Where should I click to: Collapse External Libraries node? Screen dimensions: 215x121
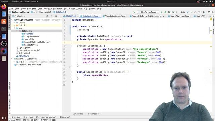(x=12, y=59)
